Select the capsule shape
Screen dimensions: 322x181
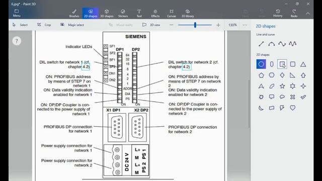click(272, 64)
